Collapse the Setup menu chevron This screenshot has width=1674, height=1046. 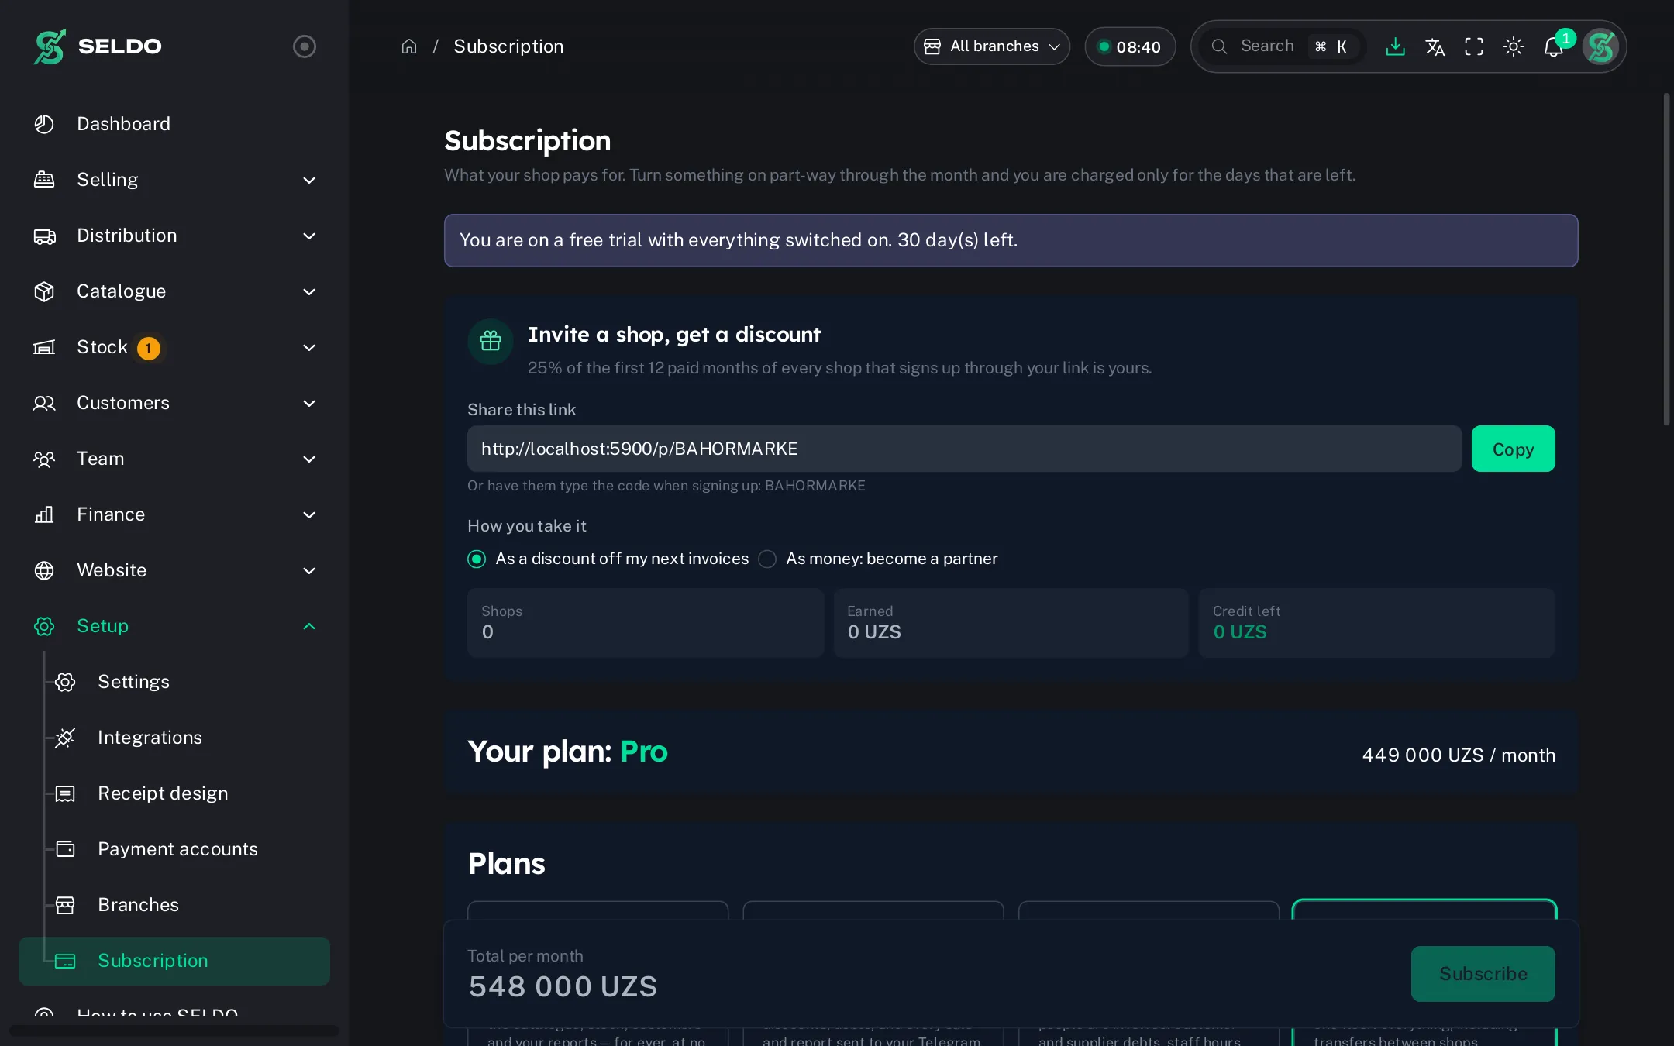pyautogui.click(x=309, y=626)
